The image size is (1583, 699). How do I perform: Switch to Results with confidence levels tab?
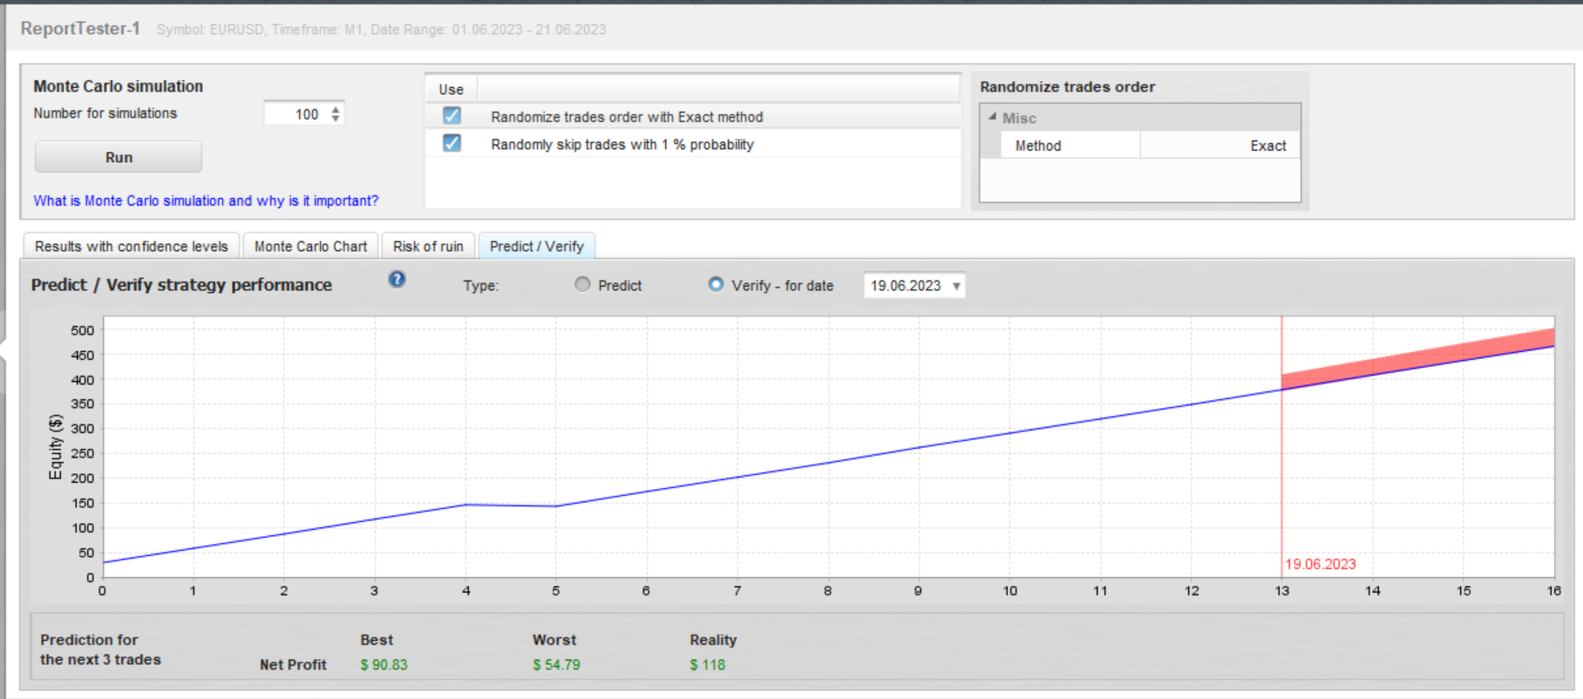point(132,247)
